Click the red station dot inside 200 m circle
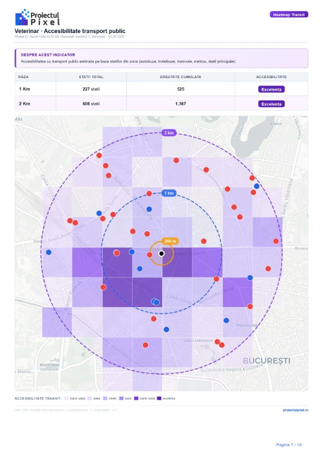Screen dimensions: 323x457 click(149, 255)
